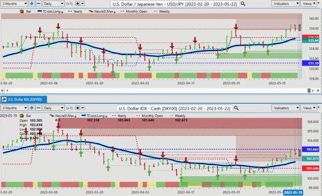322x196 pixels.
Task: Click the plus icon right of the top chart scrollbar
Action: pos(318,90)
